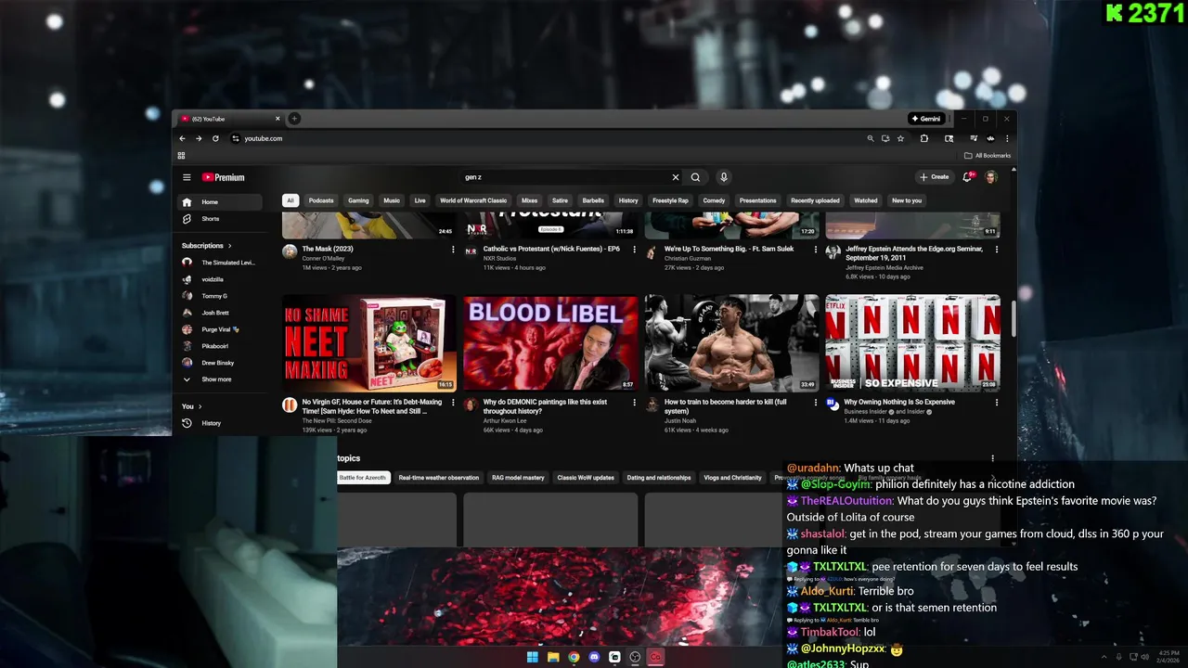This screenshot has height=668, width=1188.
Task: Open options for DEMONIC paintings video
Action: [x=635, y=403]
